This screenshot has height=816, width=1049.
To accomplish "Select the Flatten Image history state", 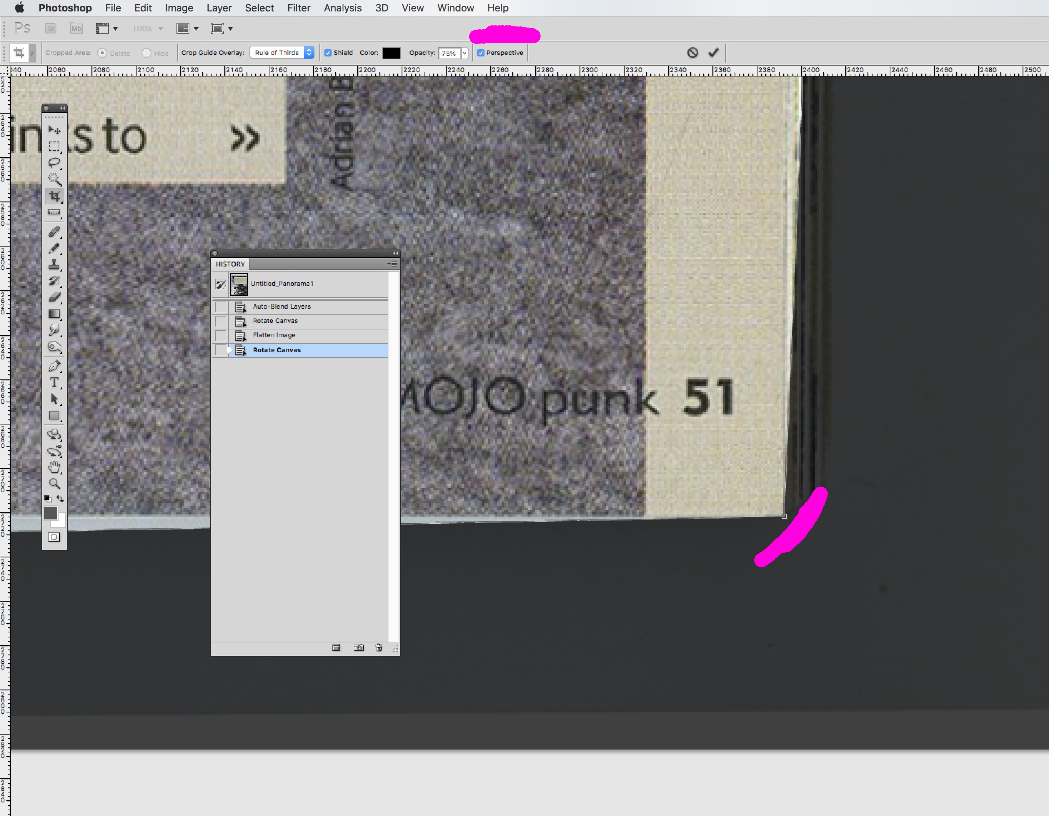I will 274,335.
